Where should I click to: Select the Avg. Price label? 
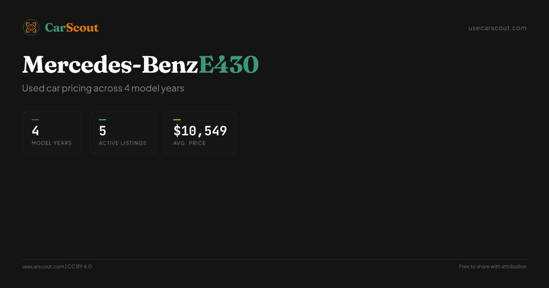(x=189, y=143)
